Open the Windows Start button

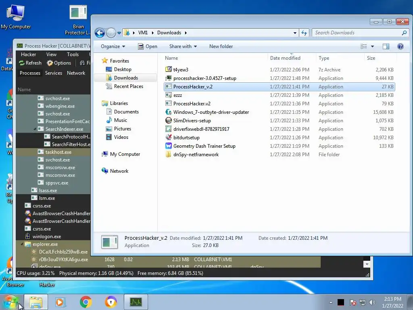pos(10,302)
